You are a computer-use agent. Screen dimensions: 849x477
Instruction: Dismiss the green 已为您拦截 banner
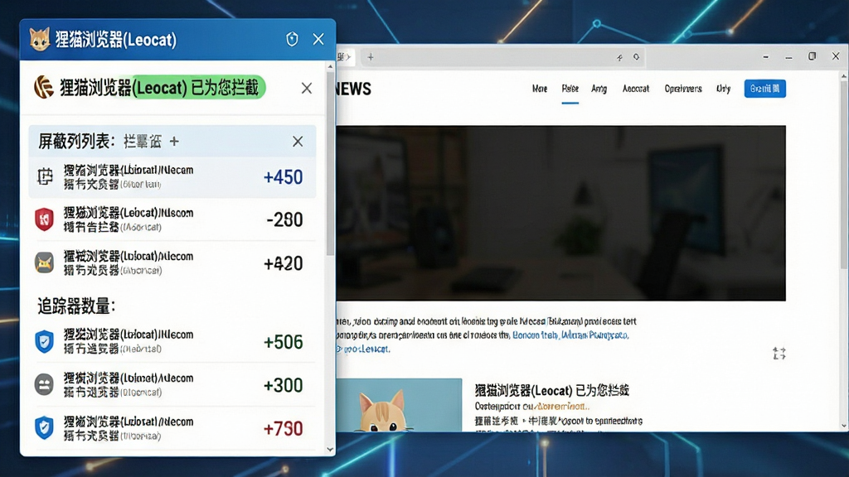click(x=307, y=88)
